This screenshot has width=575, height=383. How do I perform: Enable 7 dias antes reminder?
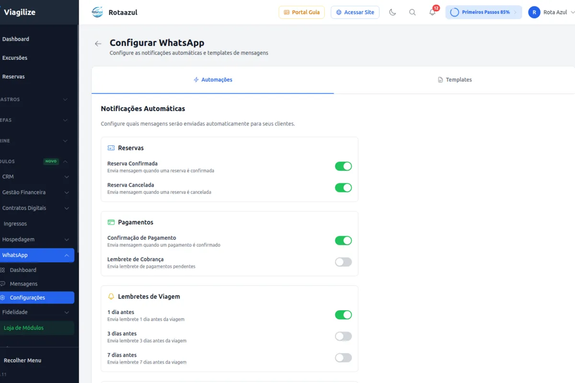[x=343, y=358]
